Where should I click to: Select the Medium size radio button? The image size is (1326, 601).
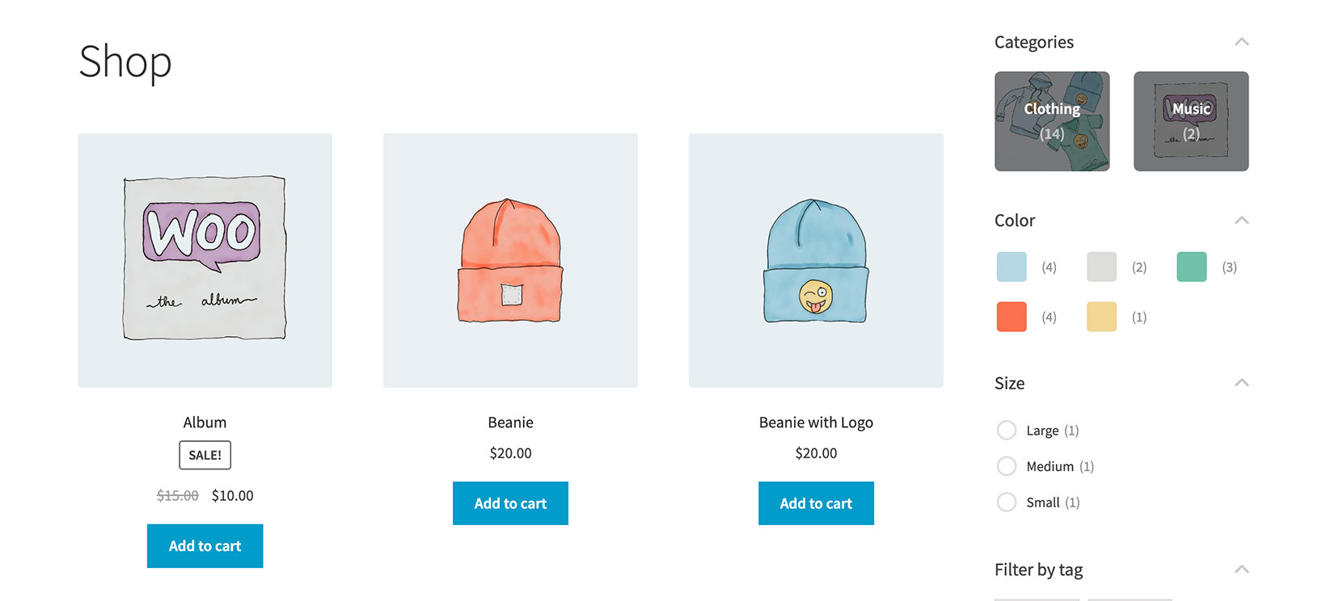tap(1007, 466)
